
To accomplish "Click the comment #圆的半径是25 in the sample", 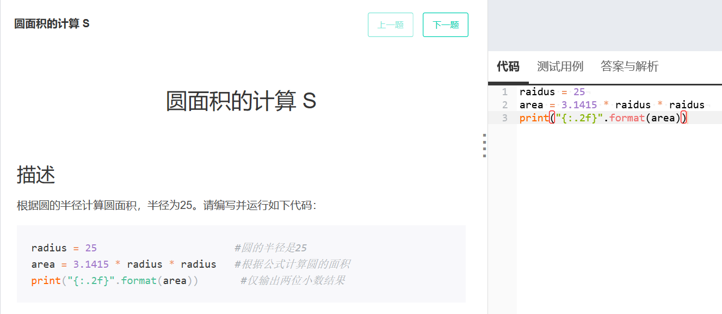I will (271, 248).
